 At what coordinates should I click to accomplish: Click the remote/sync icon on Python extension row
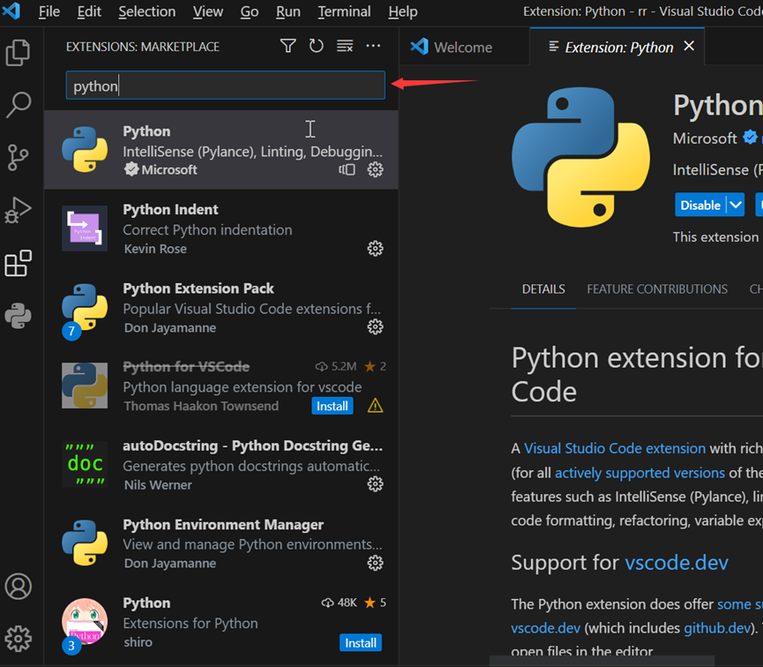(x=347, y=169)
